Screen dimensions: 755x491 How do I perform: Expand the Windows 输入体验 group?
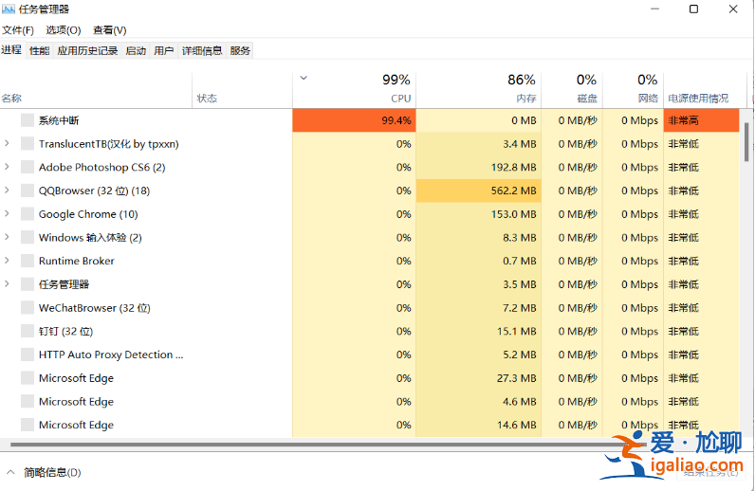click(x=7, y=237)
